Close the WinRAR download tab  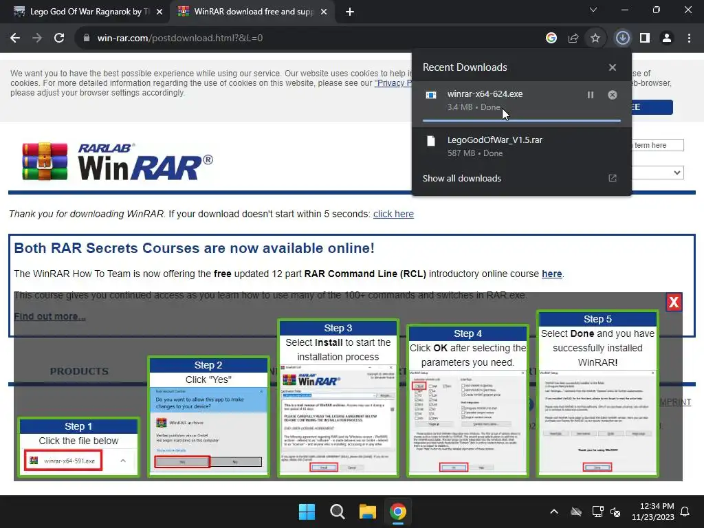(324, 12)
